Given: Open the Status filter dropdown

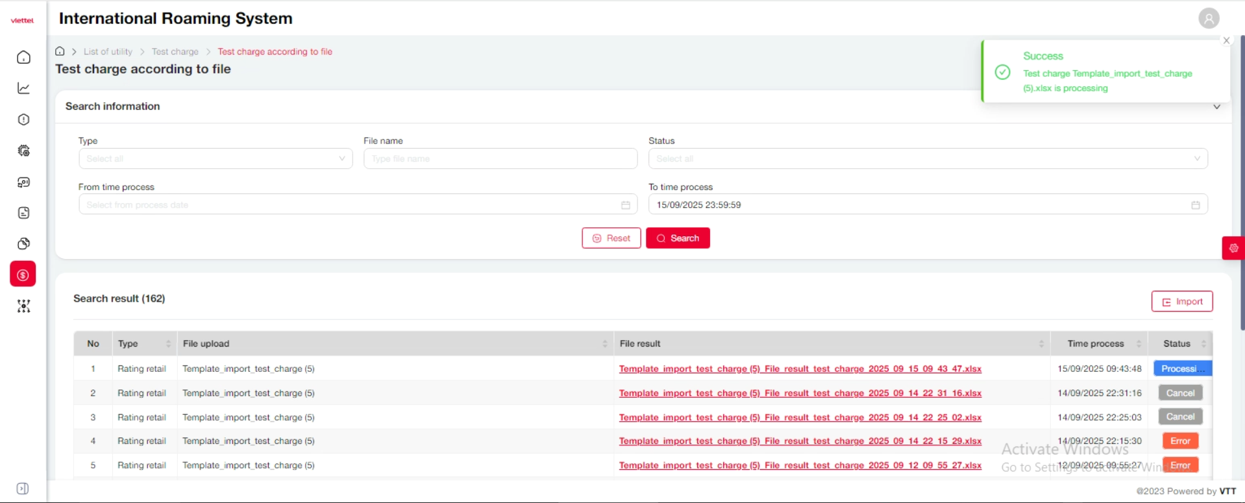Looking at the screenshot, I should [927, 158].
